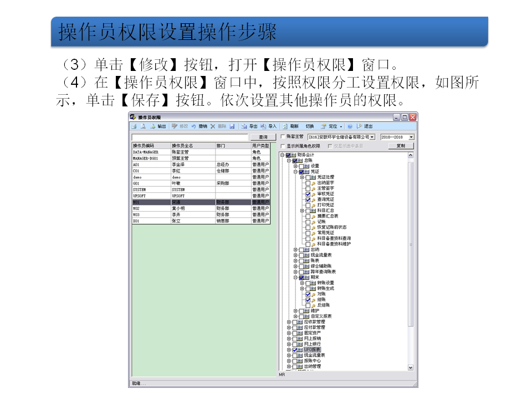
Task: Check the 主管签字 permission checkbox
Action: click(308, 188)
